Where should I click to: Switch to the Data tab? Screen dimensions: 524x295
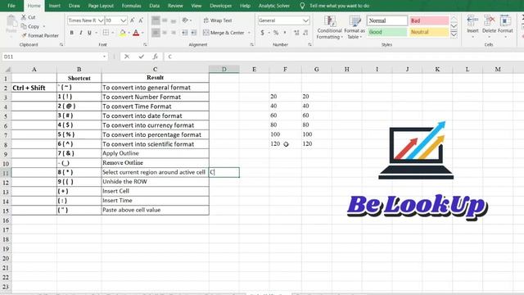155,6
